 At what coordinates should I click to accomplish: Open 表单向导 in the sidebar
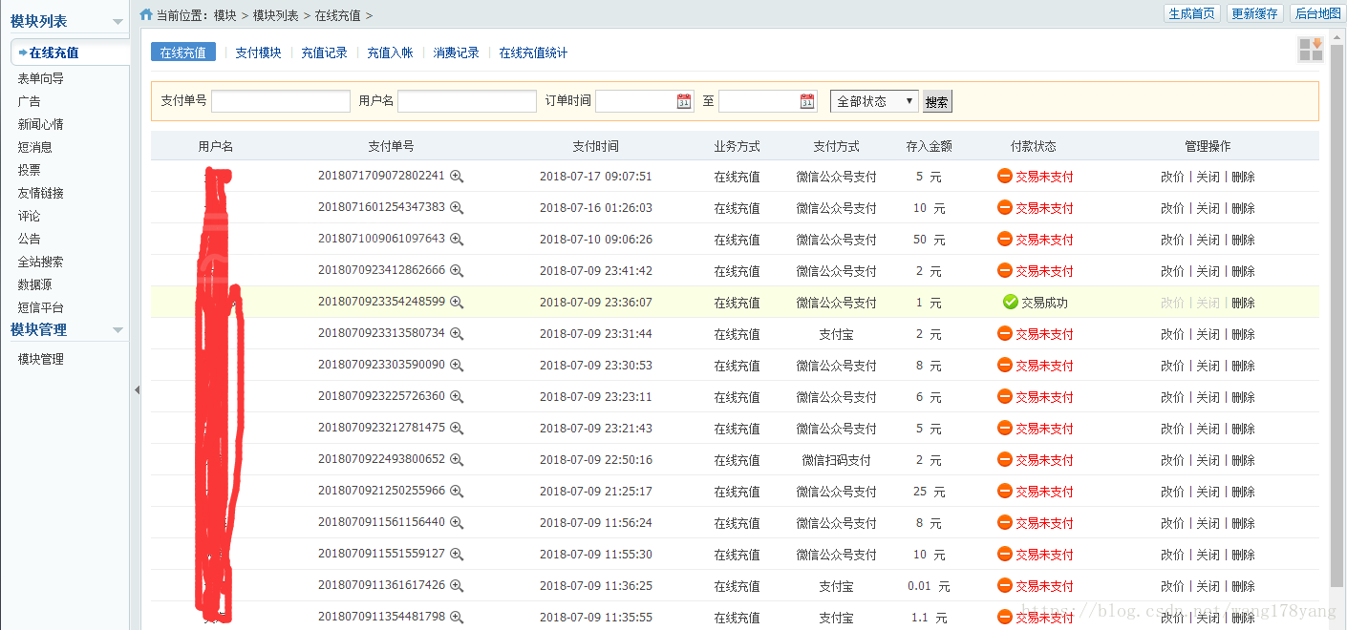click(41, 78)
